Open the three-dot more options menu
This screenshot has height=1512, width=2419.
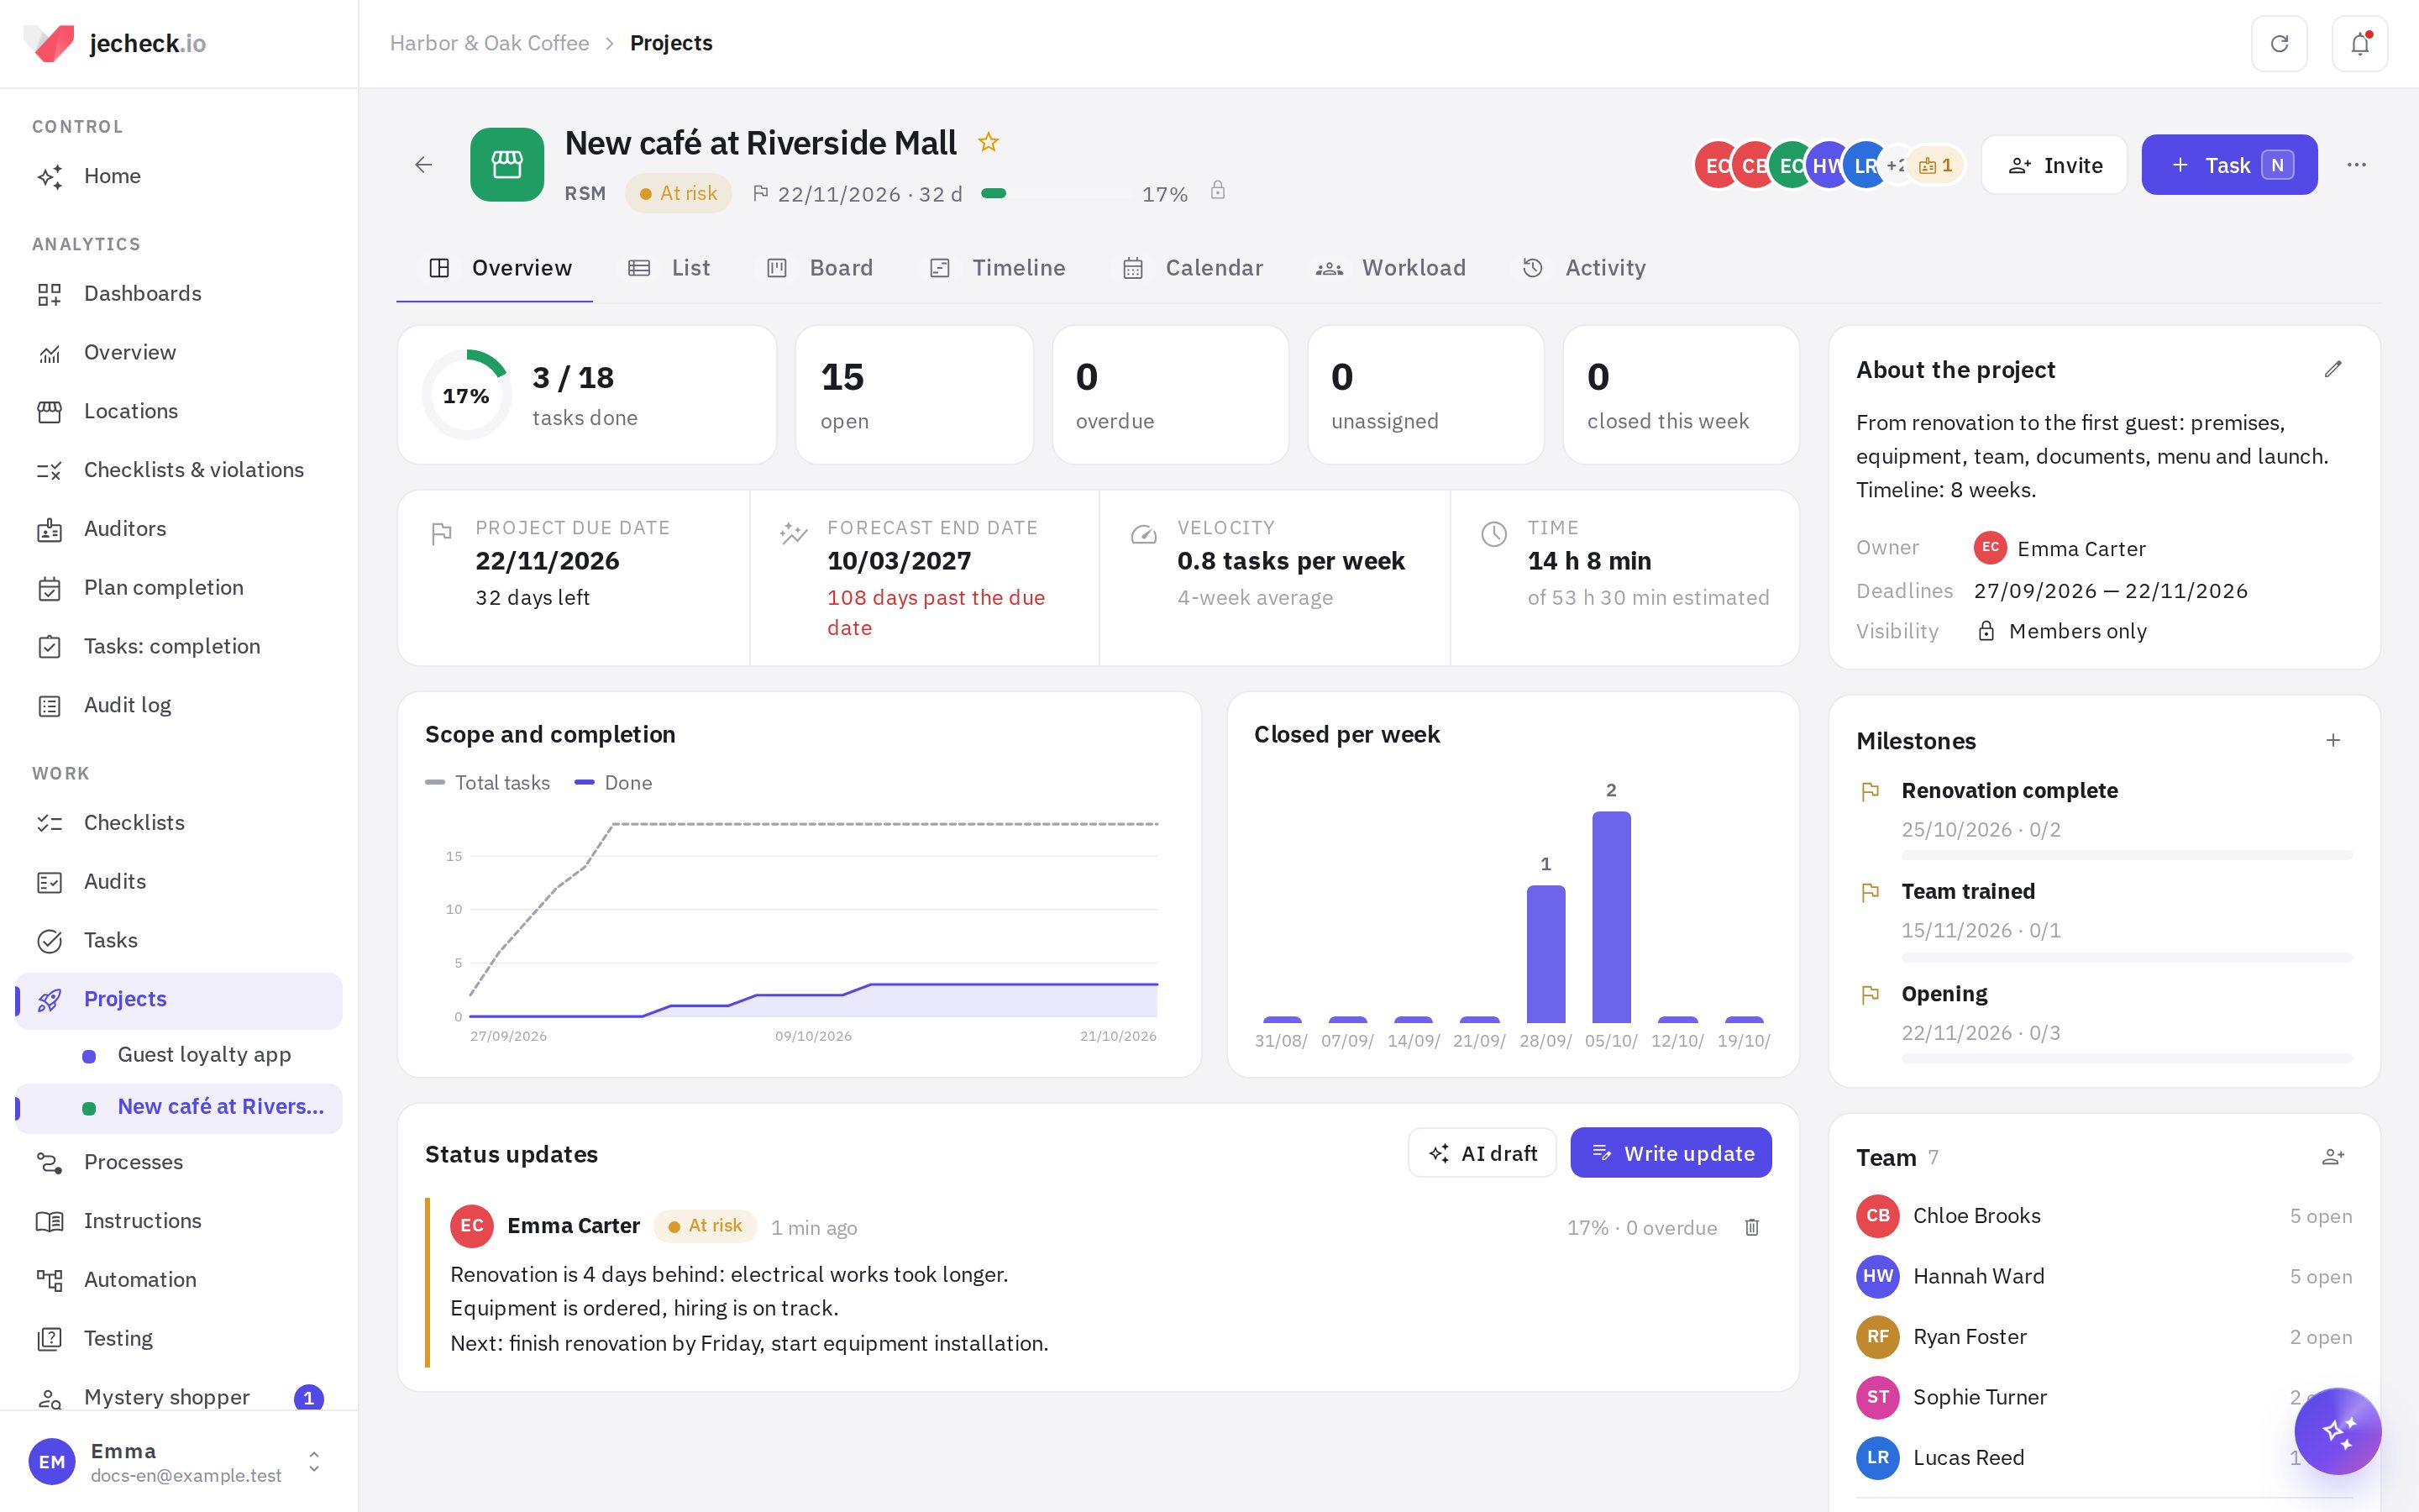point(2356,165)
